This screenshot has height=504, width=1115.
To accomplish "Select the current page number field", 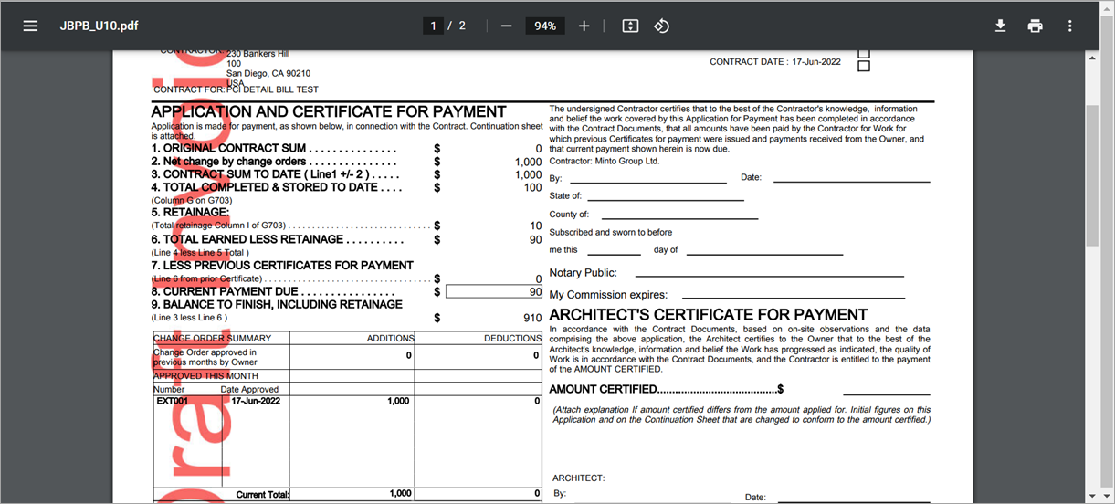I will [x=434, y=26].
